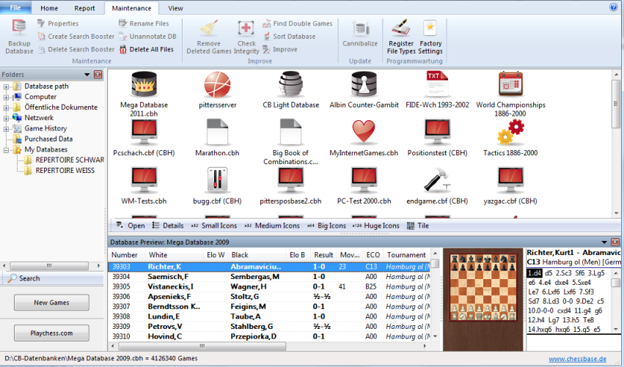Open Database Preview panel dropdown arrow
Viewport: 624px width, 367px height.
pyautogui.click(x=604, y=242)
